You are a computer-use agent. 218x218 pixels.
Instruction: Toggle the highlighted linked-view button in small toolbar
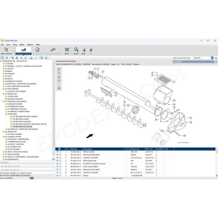click(x=41, y=58)
